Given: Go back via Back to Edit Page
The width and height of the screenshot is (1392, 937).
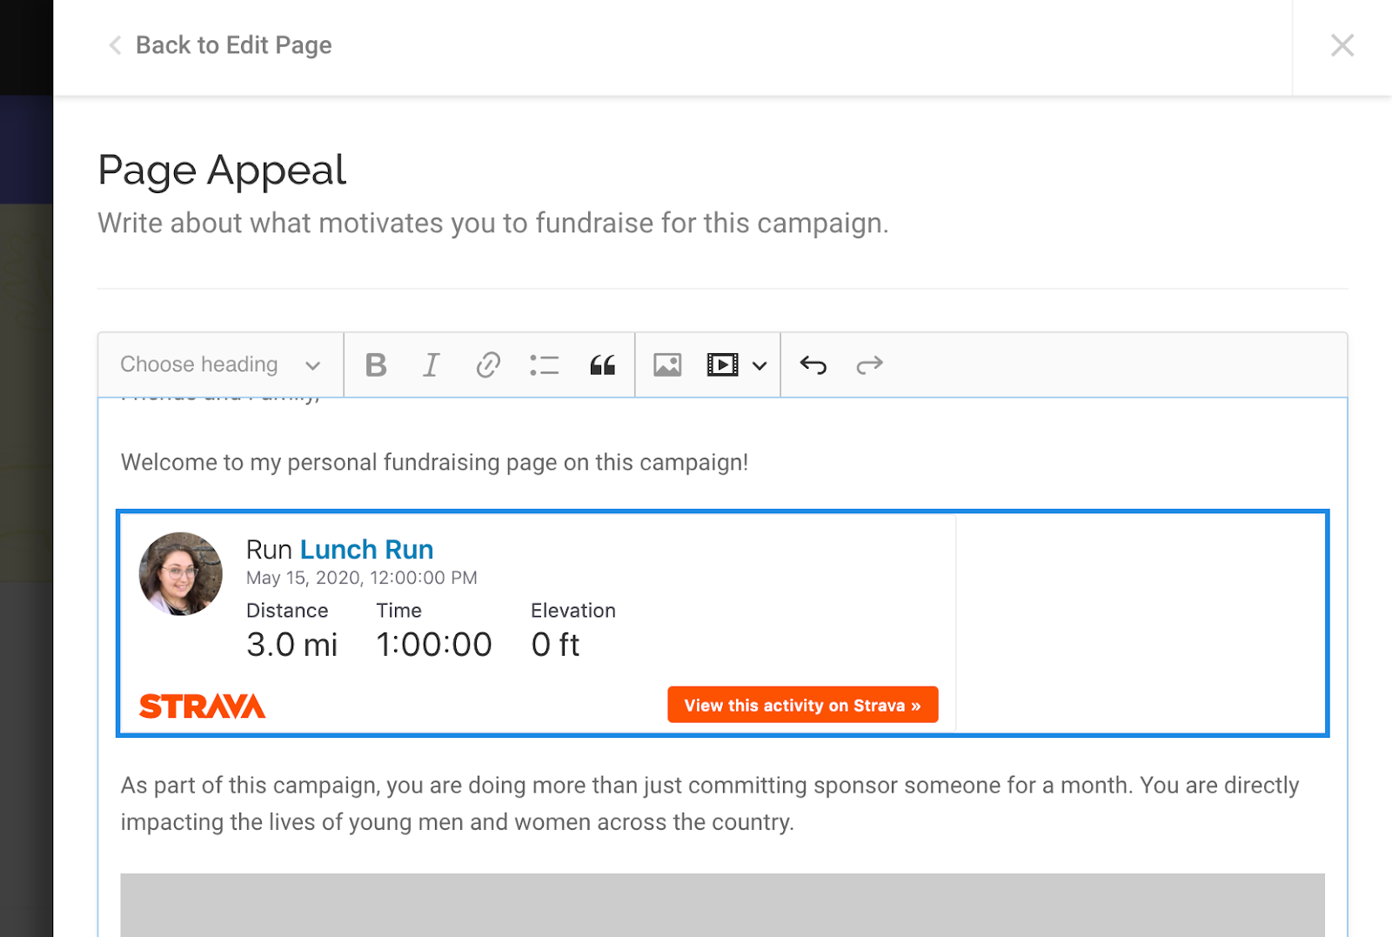Looking at the screenshot, I should pos(219,45).
